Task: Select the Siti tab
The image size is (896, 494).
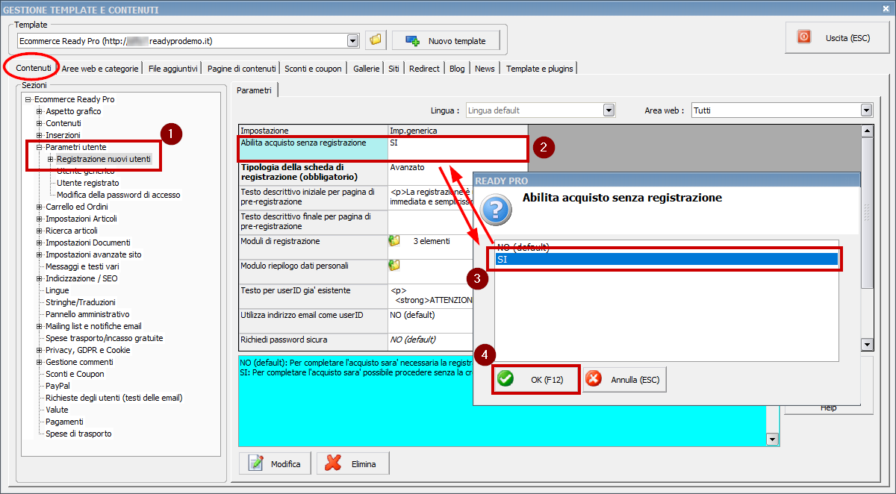Action: [x=393, y=69]
